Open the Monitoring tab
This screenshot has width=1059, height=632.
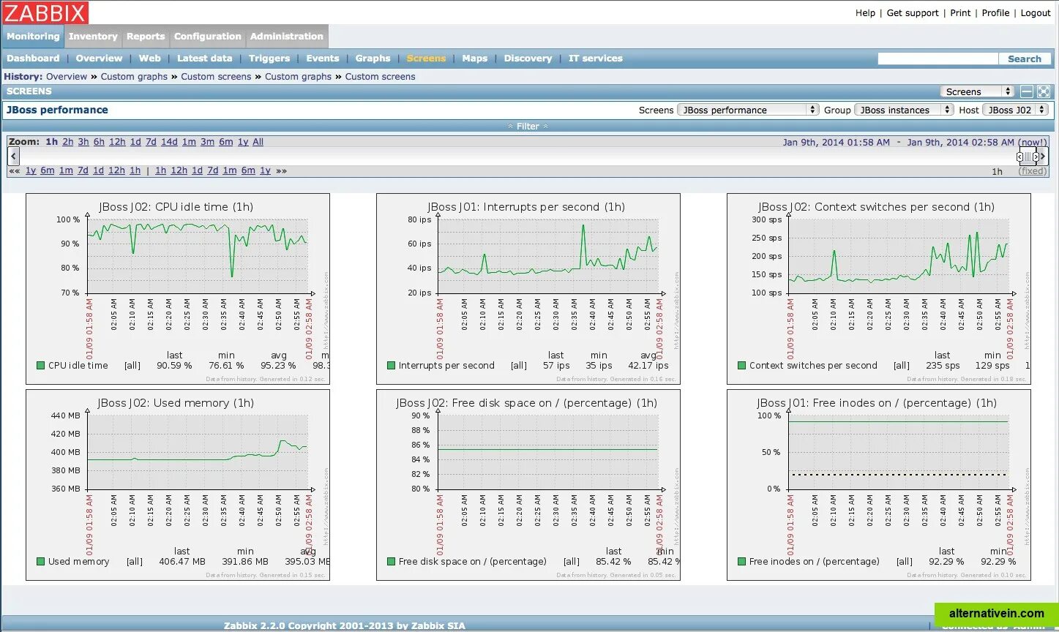coord(33,37)
